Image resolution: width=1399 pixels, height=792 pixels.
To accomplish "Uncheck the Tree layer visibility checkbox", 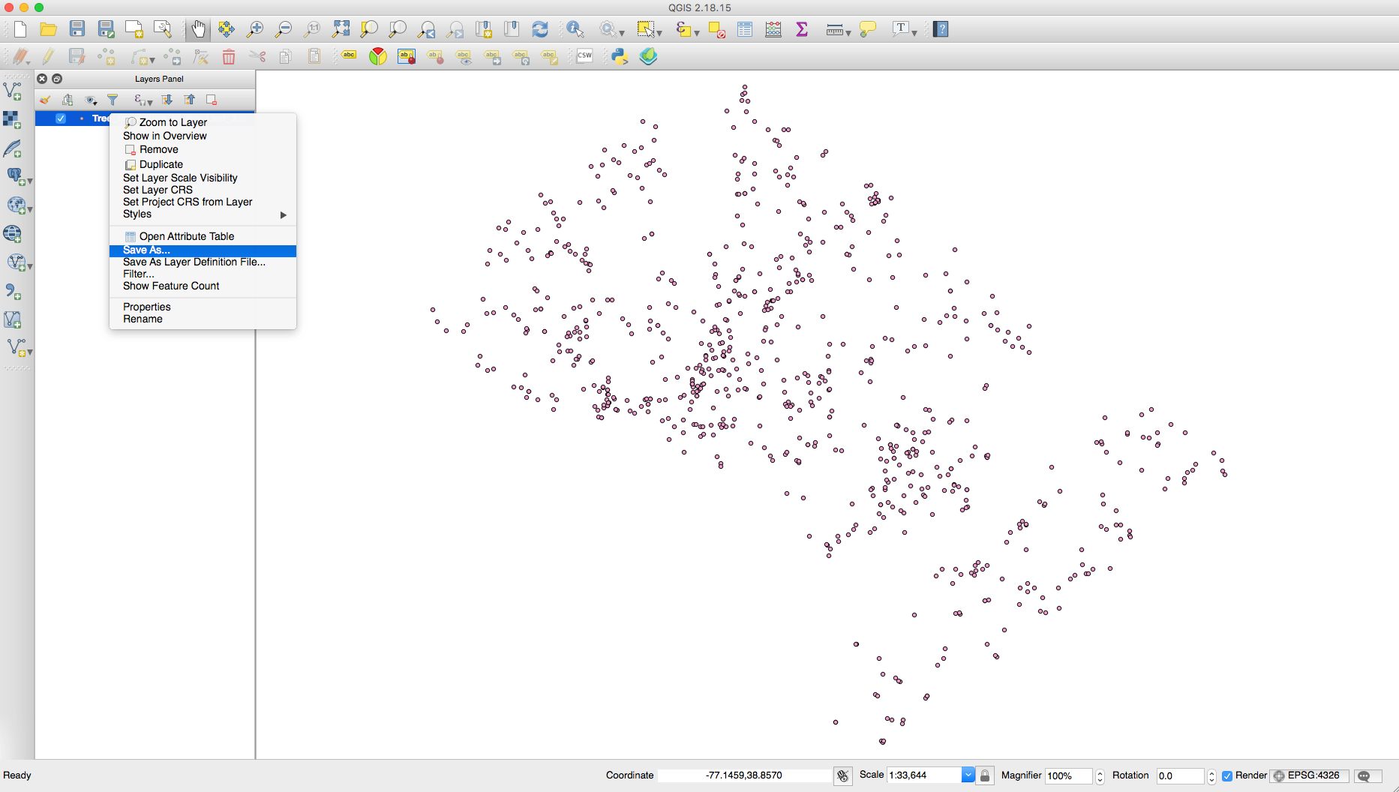I will 61,118.
